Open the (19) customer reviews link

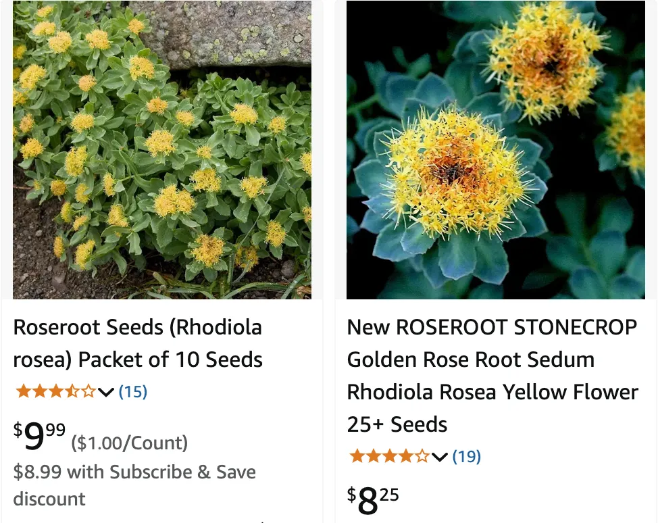pyautogui.click(x=467, y=457)
